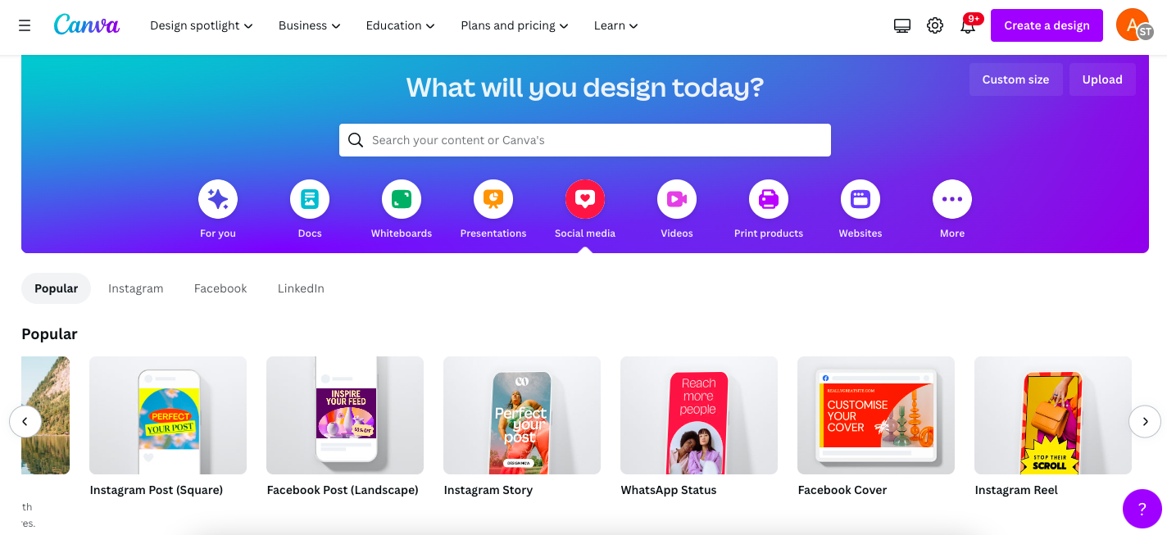The width and height of the screenshot is (1167, 535).
Task: Expand the Plans and pricing menu
Action: click(x=515, y=25)
